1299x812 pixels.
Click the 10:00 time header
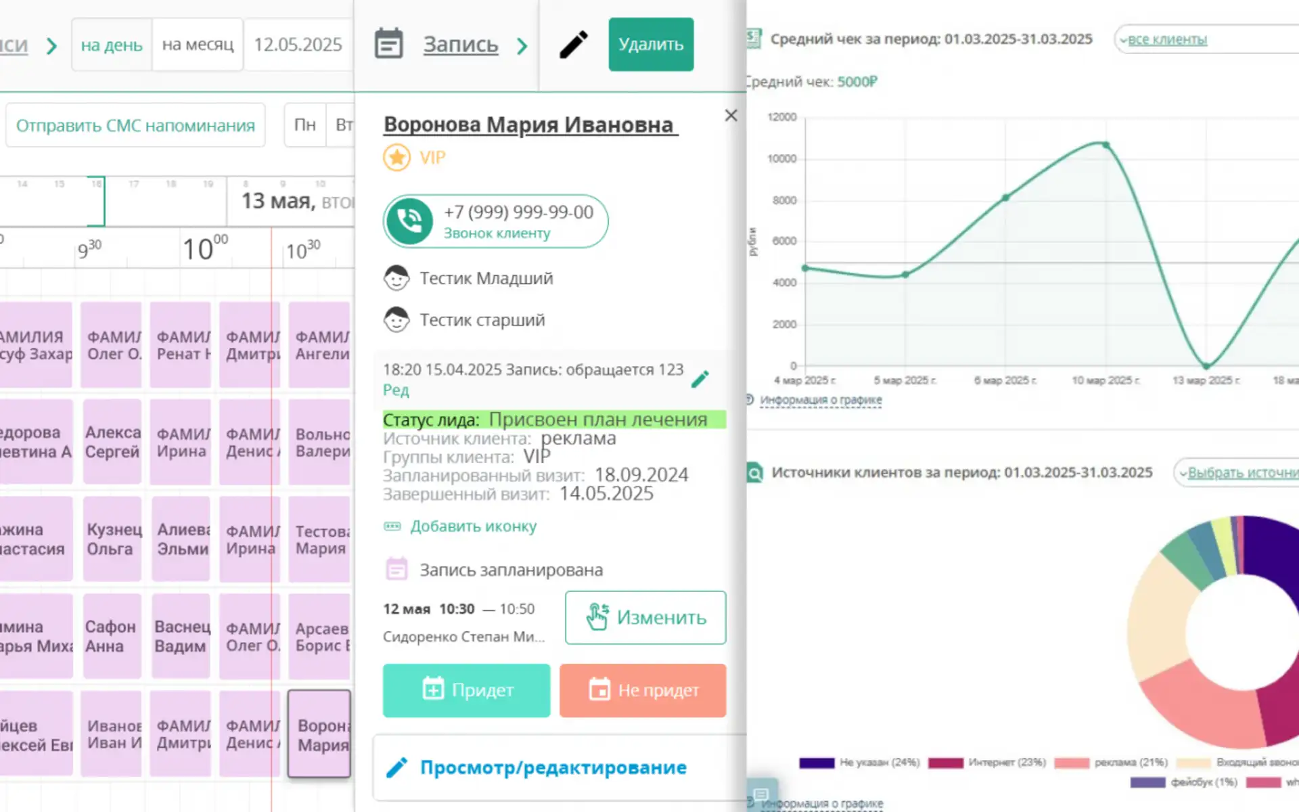tap(205, 248)
